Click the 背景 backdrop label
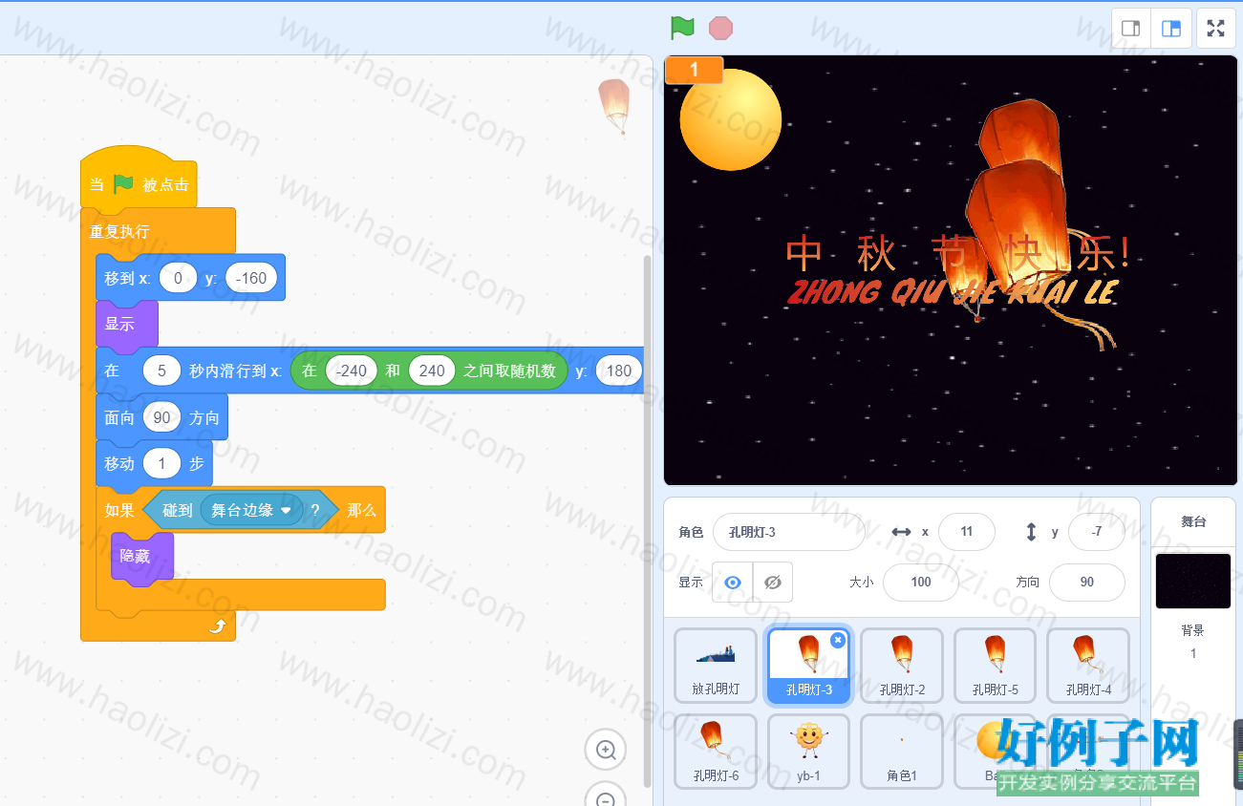The image size is (1243, 806). tap(1193, 630)
